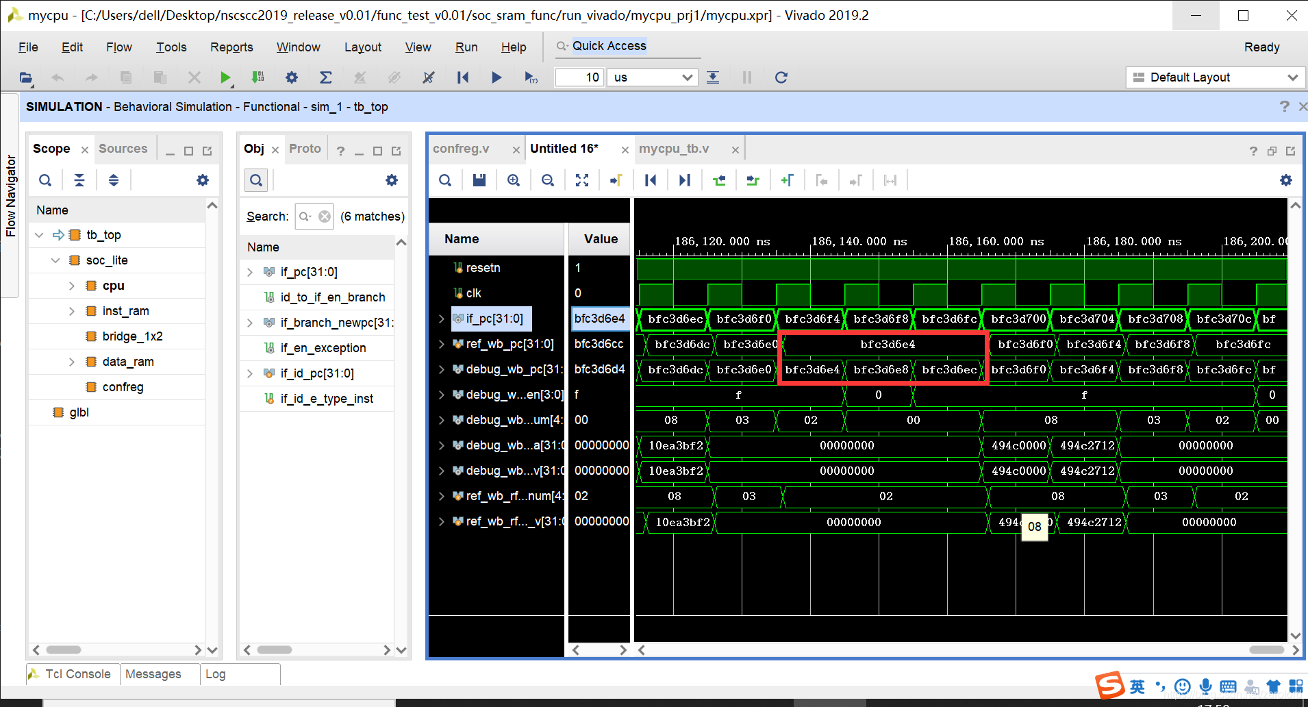The width and height of the screenshot is (1308, 707).
Task: Open Objects panel settings gear
Action: tap(392, 180)
